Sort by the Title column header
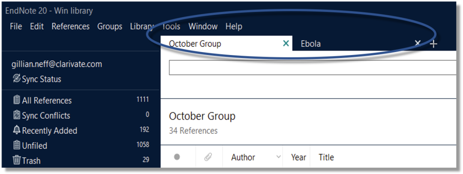The height and width of the screenshot is (174, 463). click(x=326, y=157)
